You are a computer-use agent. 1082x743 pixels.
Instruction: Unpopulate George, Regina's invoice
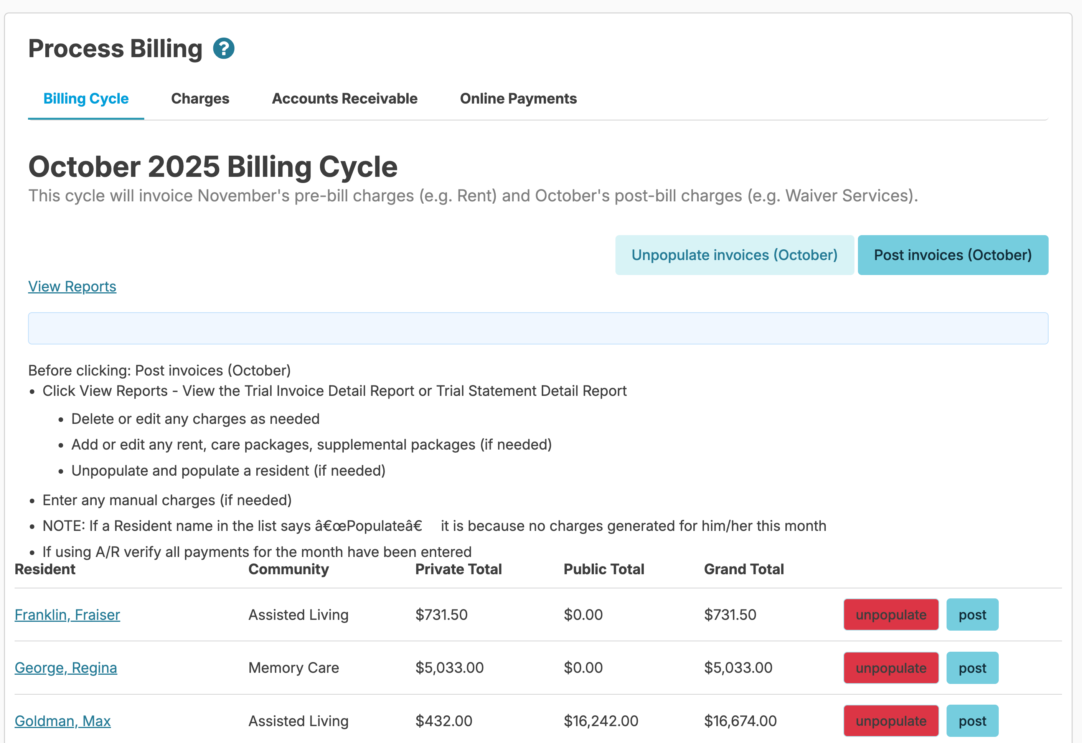tap(891, 667)
